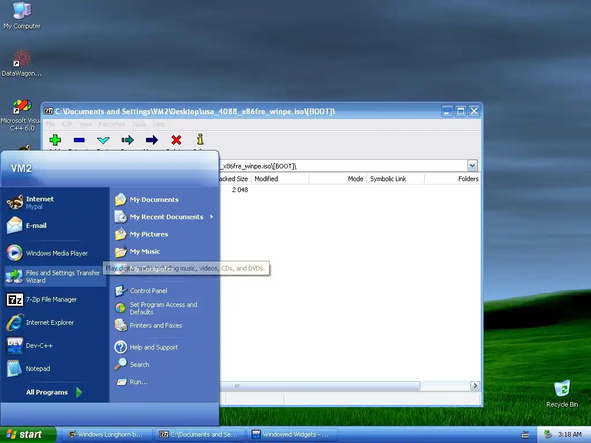This screenshot has width=591, height=443.
Task: Open My Documents folder in Start menu
Action: [164, 199]
